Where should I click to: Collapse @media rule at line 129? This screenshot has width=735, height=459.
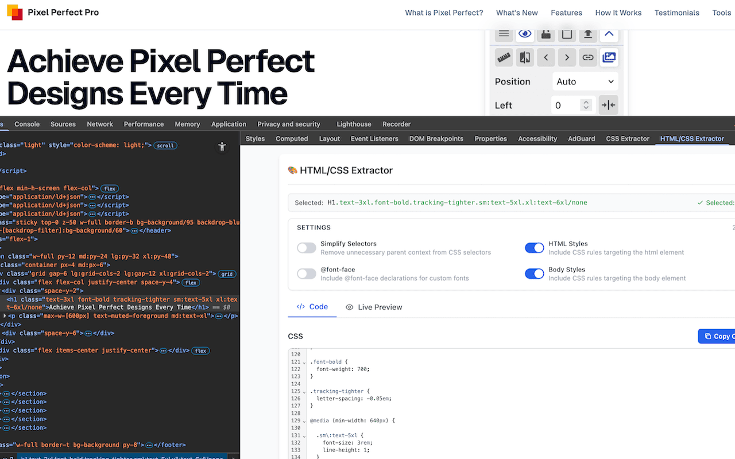point(304,421)
